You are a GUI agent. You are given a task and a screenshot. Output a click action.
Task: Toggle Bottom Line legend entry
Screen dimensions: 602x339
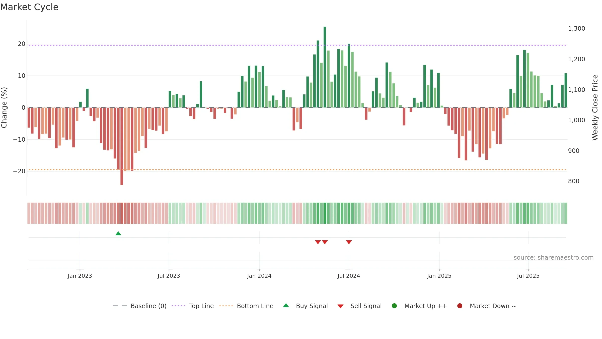(x=246, y=306)
